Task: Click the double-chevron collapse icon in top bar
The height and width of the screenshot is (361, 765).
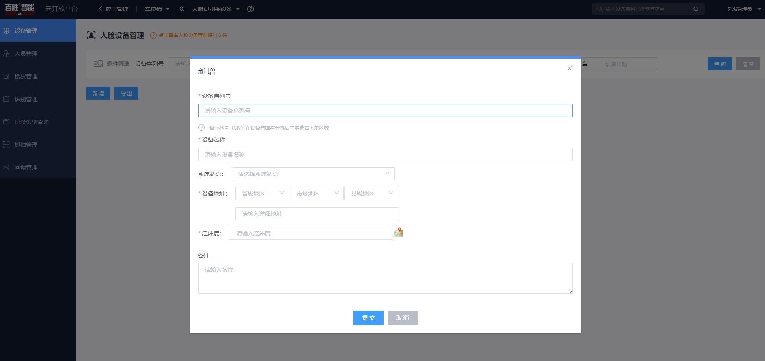Action: point(182,9)
